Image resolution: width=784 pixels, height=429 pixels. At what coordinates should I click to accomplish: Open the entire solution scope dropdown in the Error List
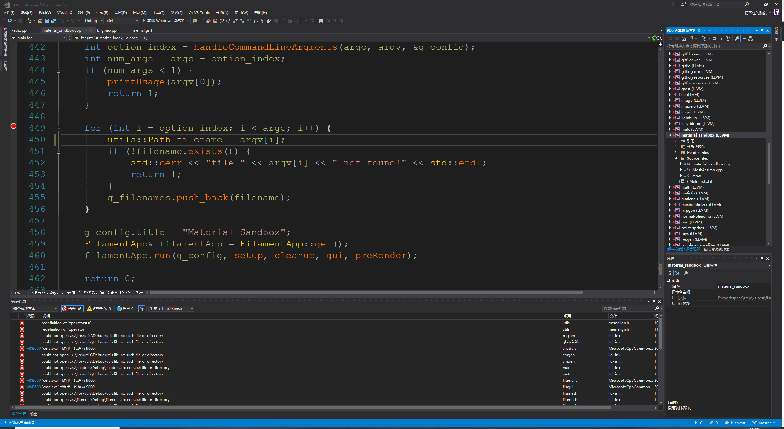(x=35, y=309)
